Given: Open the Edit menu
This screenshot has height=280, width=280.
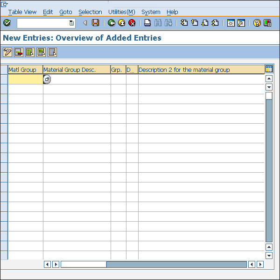Looking at the screenshot, I should click(x=48, y=12).
